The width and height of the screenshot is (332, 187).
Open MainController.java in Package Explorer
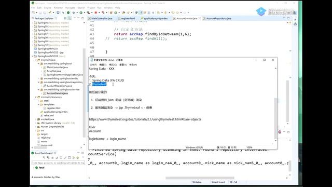pyautogui.click(x=57, y=67)
